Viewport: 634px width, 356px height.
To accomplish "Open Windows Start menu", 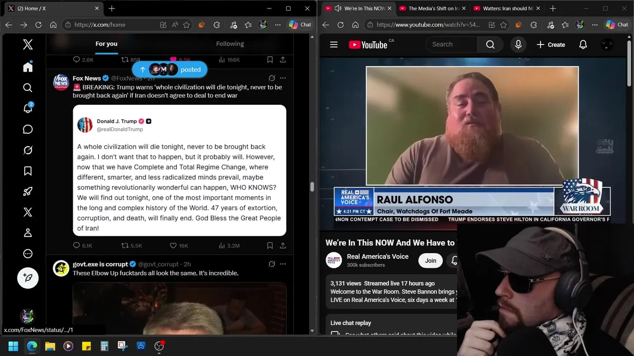I will coord(13,346).
